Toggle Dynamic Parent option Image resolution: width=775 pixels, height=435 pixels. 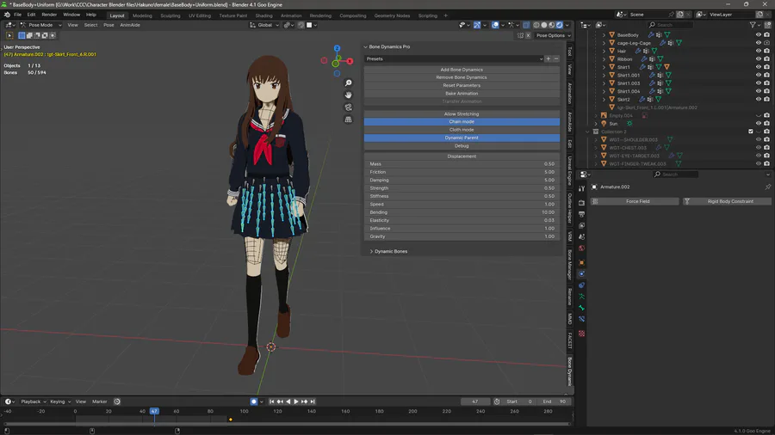[462, 138]
